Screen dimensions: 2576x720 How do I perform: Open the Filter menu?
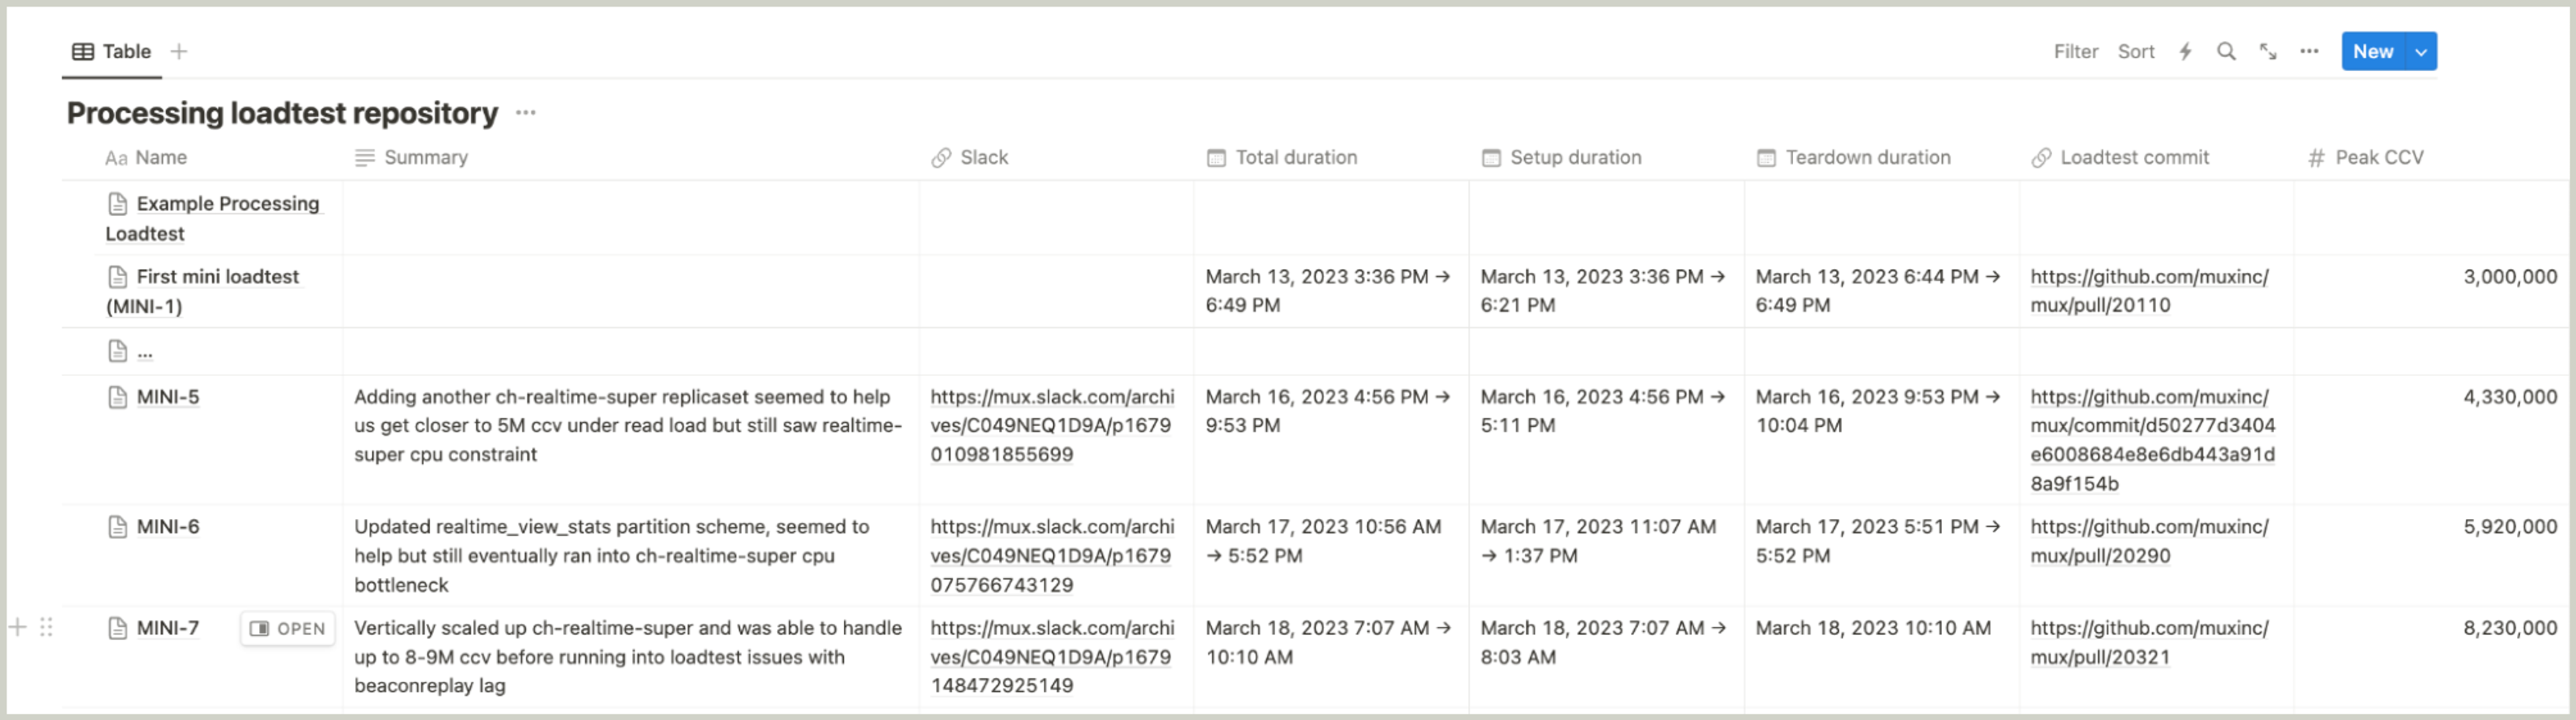click(2075, 52)
